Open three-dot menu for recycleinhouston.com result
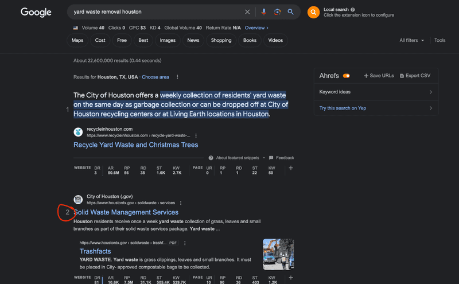 tap(196, 135)
